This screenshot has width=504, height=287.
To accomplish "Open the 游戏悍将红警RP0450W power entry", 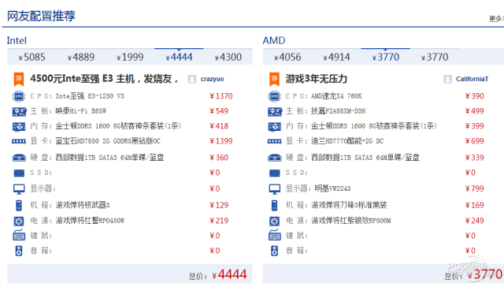I will (x=90, y=221).
